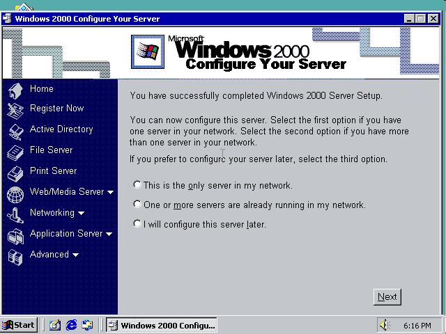Expand the Web/Media Server arrow
Image resolution: width=446 pixels, height=334 pixels.
pyautogui.click(x=110, y=192)
